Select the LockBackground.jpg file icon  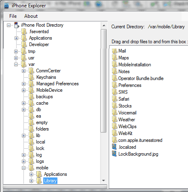114,154
